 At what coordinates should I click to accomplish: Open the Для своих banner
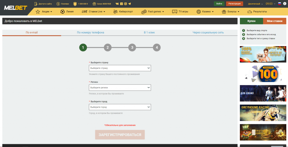(x=263, y=93)
